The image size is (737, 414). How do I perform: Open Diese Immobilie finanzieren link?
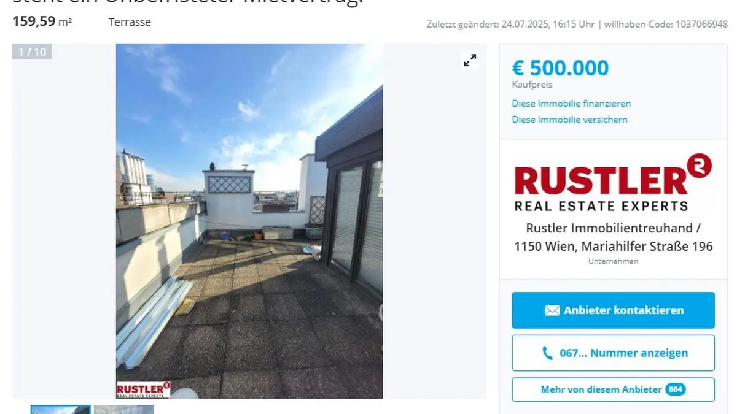[571, 104]
